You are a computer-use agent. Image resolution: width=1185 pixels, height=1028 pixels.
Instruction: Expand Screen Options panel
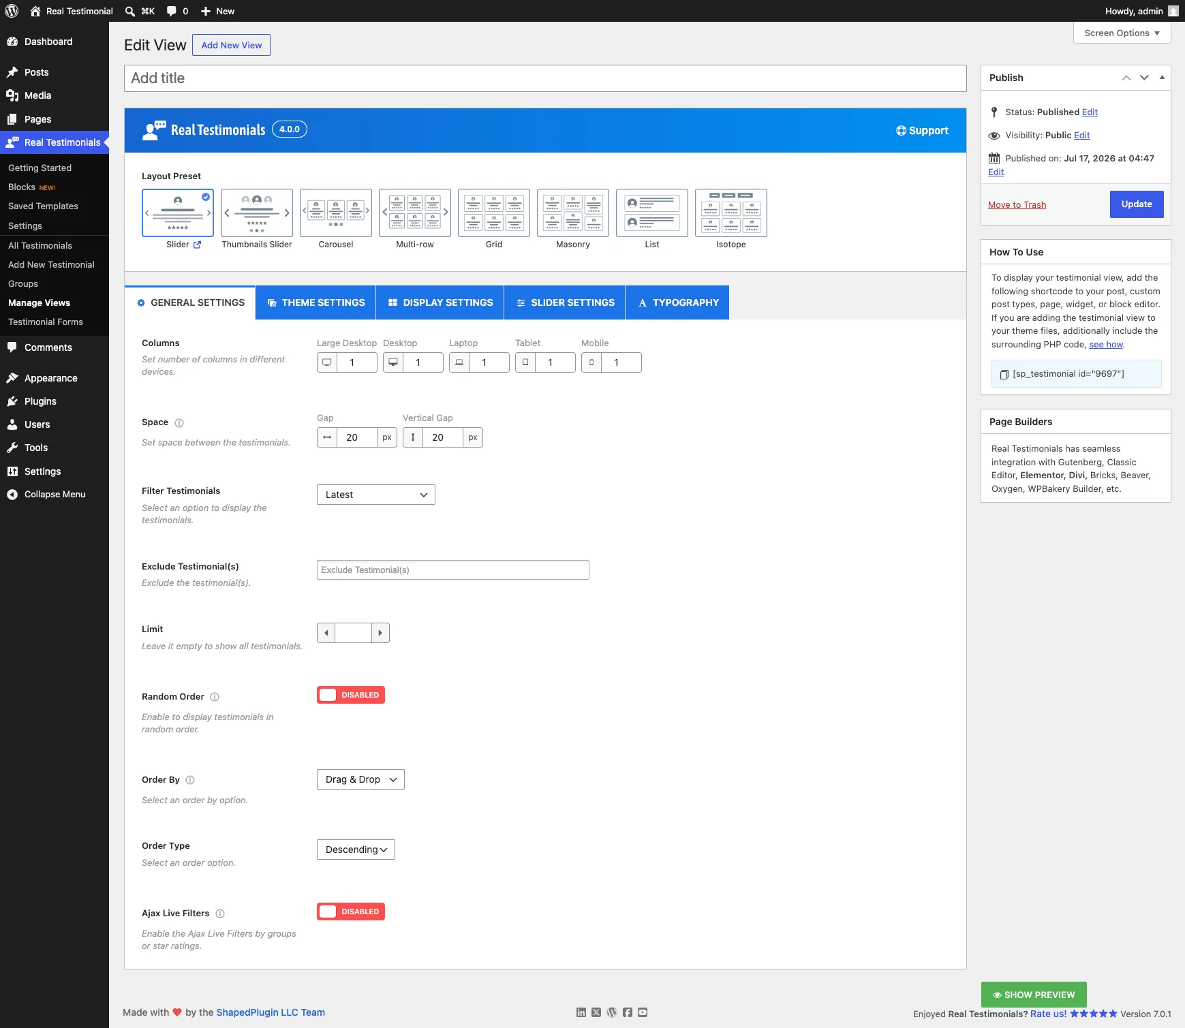click(1122, 33)
